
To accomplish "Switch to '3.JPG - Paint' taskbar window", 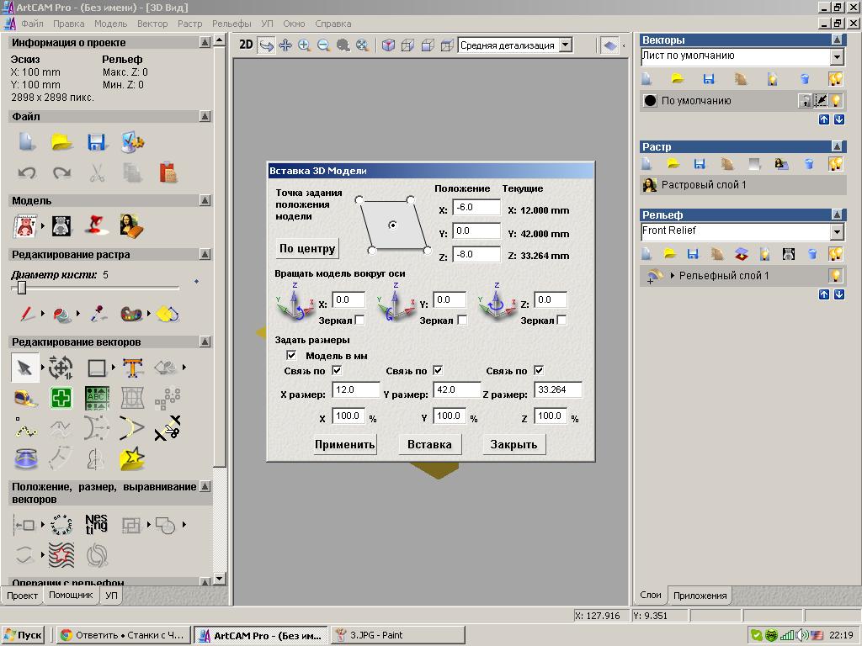I will 397,635.
